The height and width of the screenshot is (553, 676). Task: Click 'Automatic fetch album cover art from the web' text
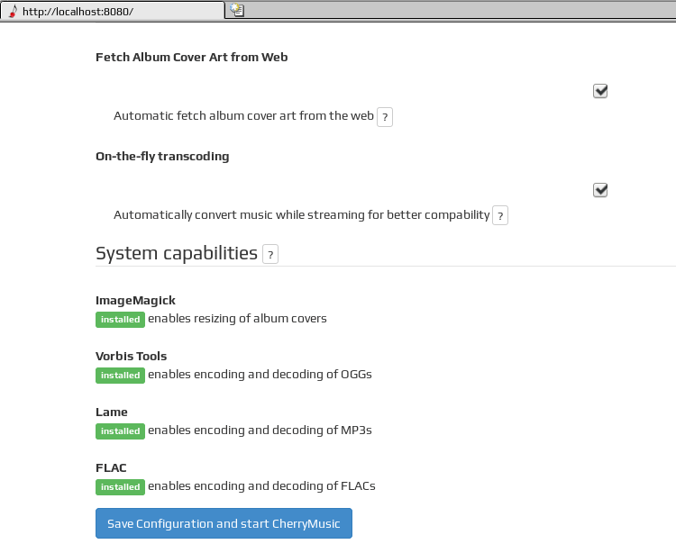[243, 116]
